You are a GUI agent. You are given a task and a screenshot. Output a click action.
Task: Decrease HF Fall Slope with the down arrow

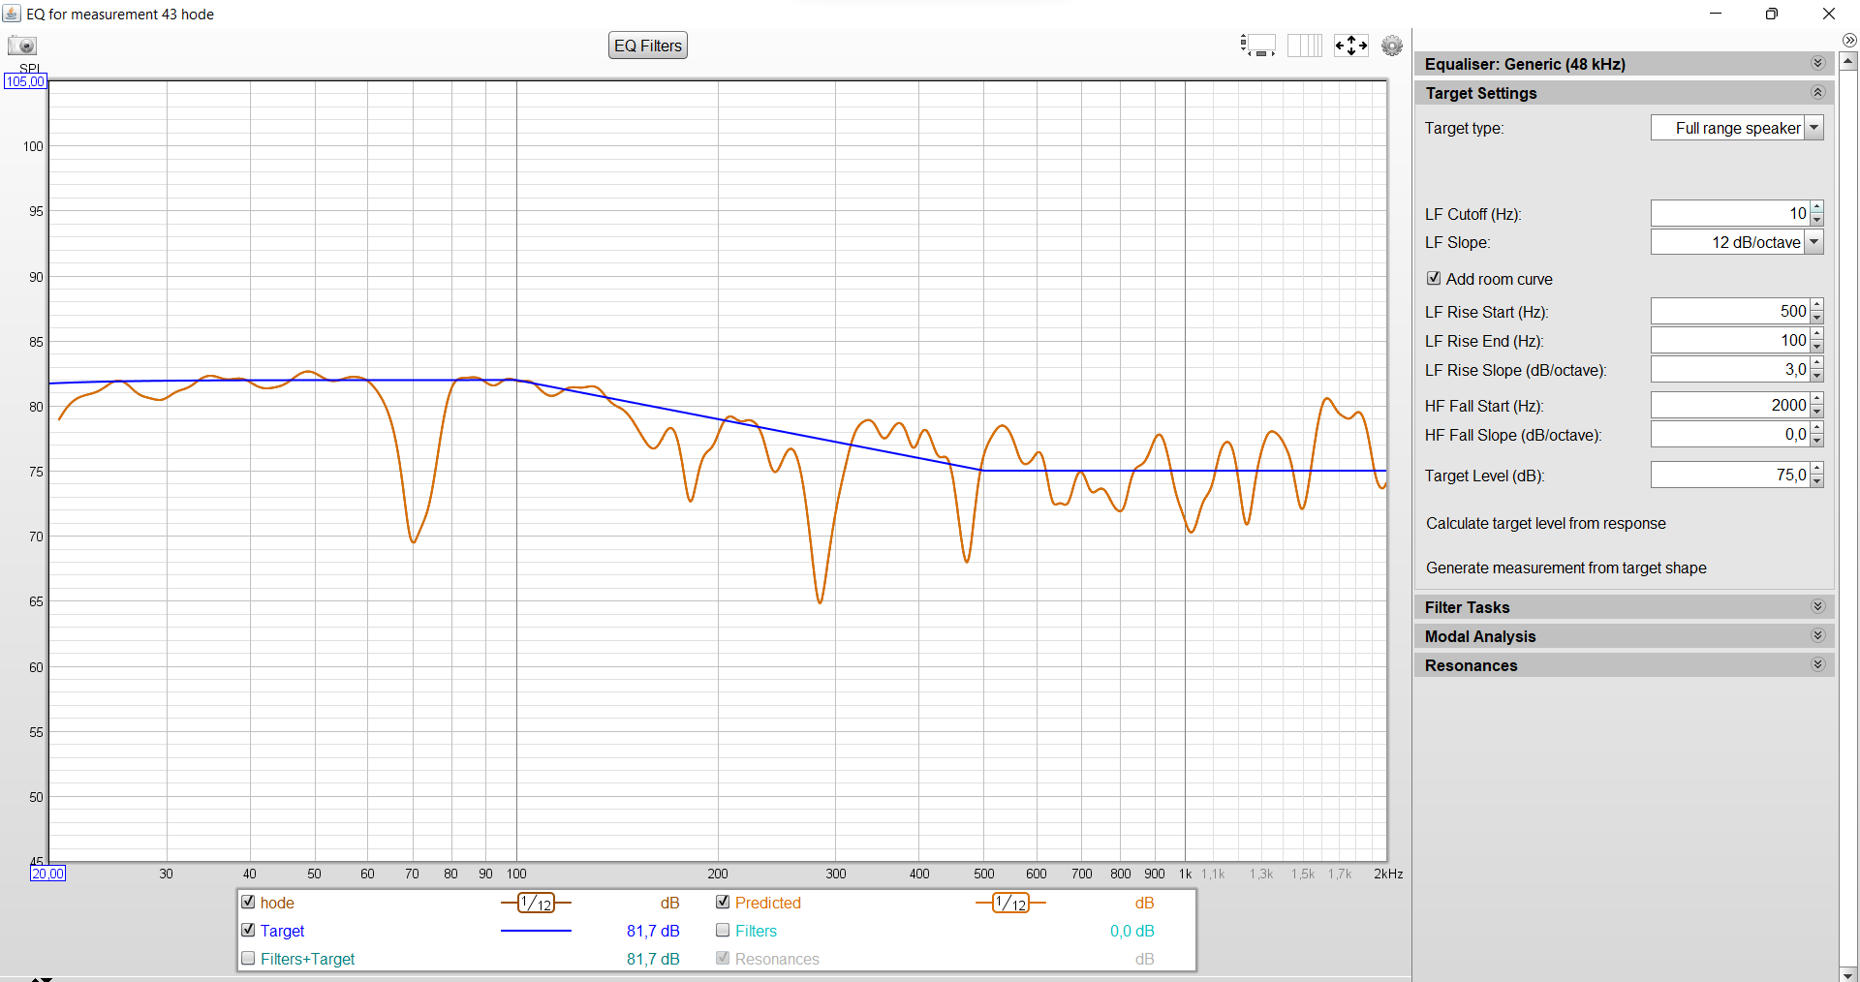1817,441
